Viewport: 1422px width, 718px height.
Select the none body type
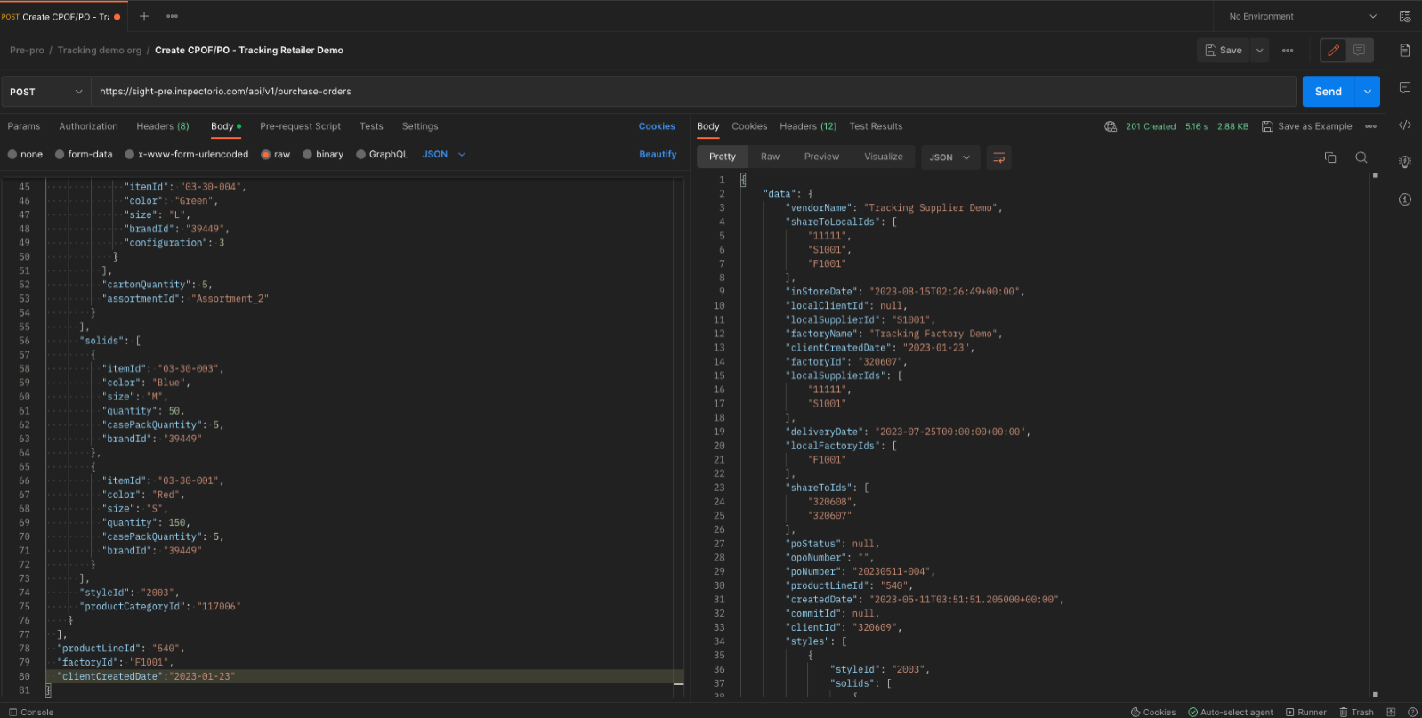click(x=25, y=155)
